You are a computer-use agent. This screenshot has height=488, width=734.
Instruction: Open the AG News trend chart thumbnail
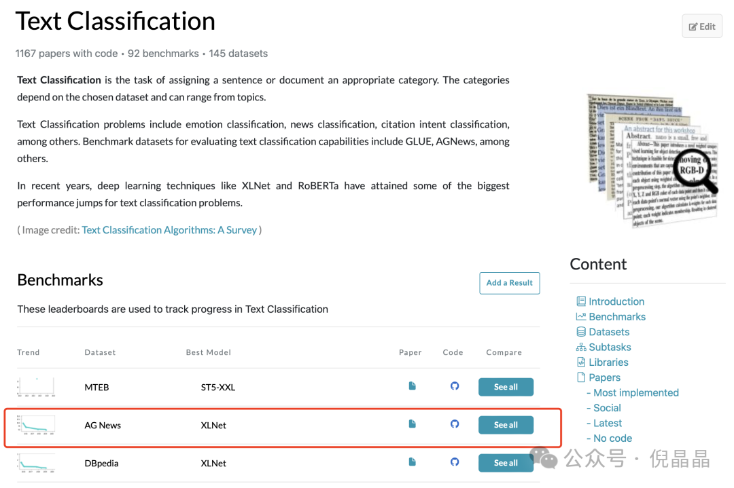36,425
